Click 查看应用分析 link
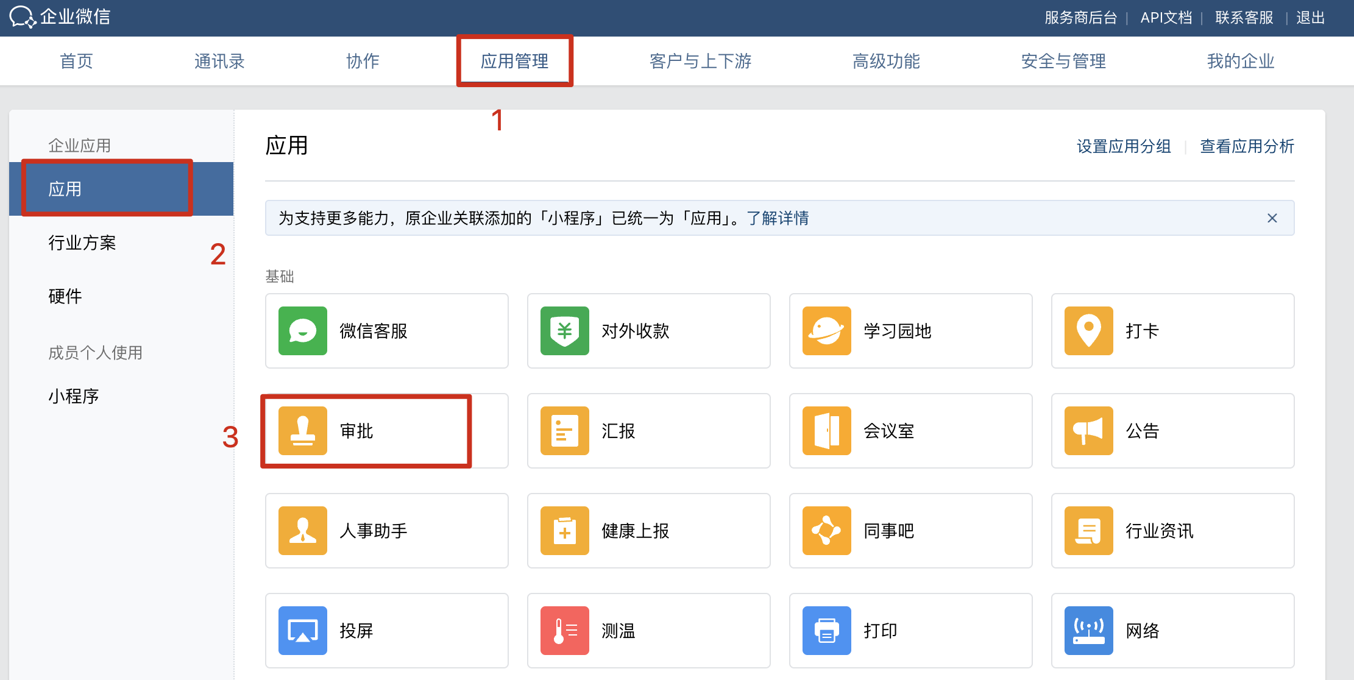Viewport: 1354px width, 680px height. [x=1247, y=146]
